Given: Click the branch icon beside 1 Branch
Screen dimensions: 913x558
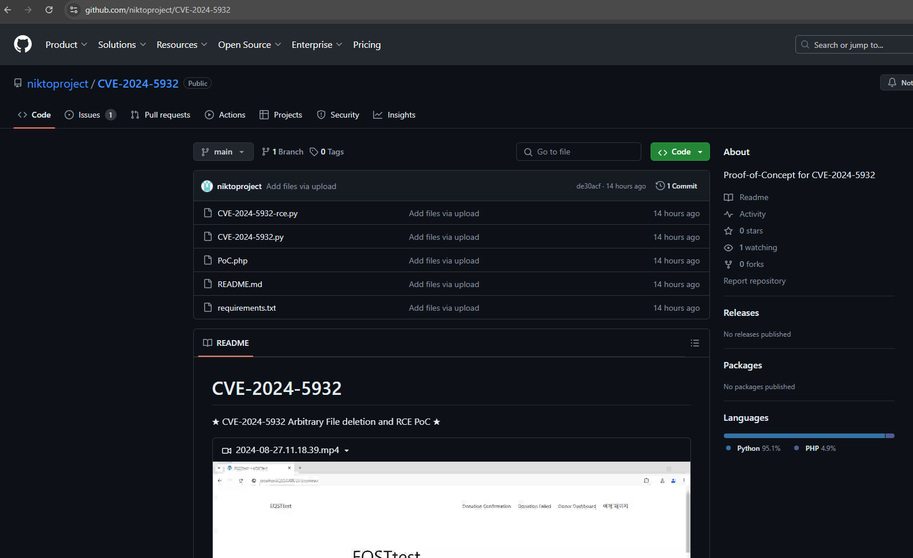Looking at the screenshot, I should coord(265,152).
